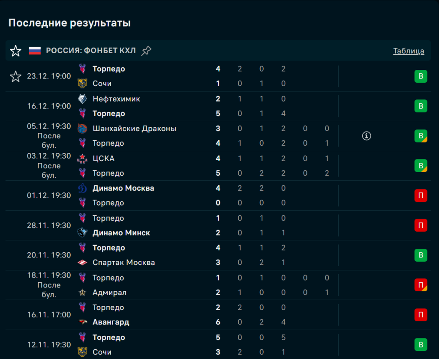Click the Russia flag icon

pos(35,51)
